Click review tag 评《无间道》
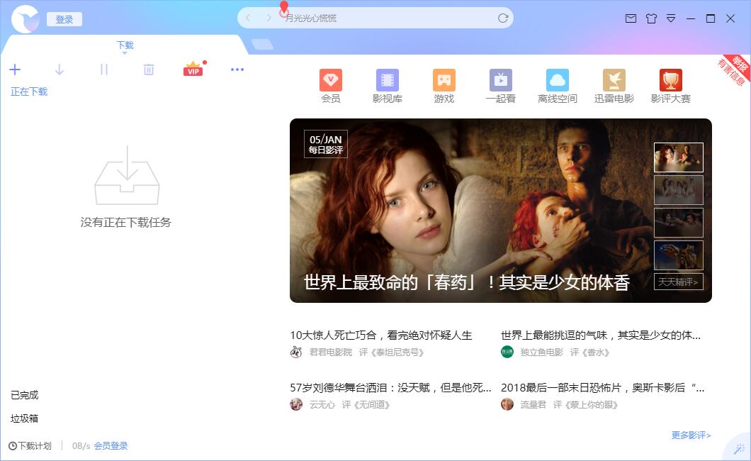The image size is (751, 461). tap(366, 405)
